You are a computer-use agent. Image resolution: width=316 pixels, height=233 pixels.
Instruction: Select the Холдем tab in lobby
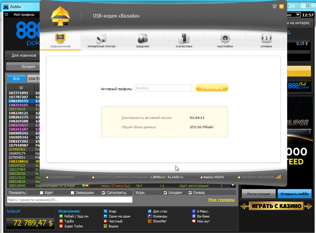point(23,66)
